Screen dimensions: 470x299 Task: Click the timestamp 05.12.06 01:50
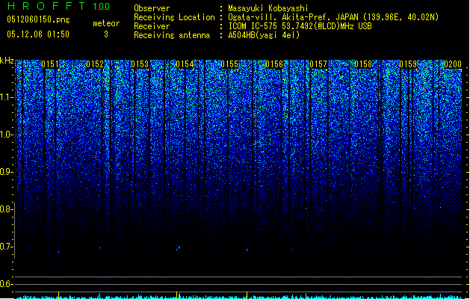pyautogui.click(x=38, y=34)
